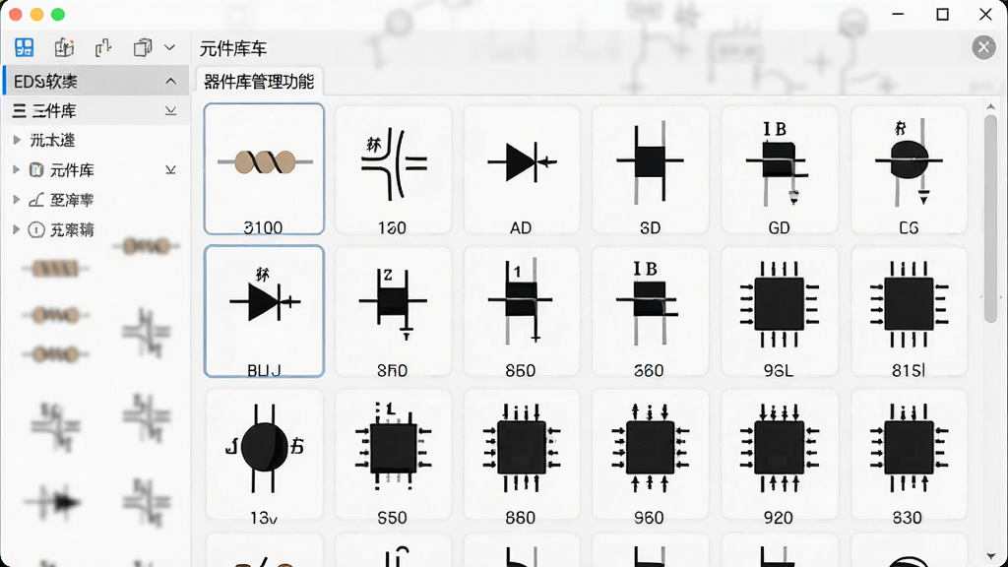Image resolution: width=1008 pixels, height=567 pixels.
Task: Select the component card labeled 360
Action: click(650, 312)
